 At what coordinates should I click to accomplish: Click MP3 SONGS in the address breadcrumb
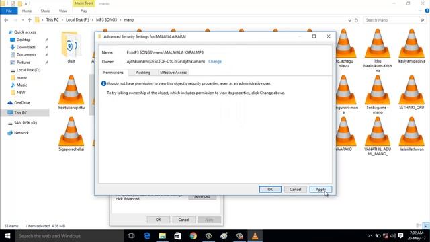(x=106, y=19)
